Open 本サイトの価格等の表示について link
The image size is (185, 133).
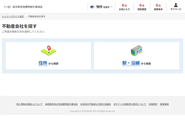130,104
